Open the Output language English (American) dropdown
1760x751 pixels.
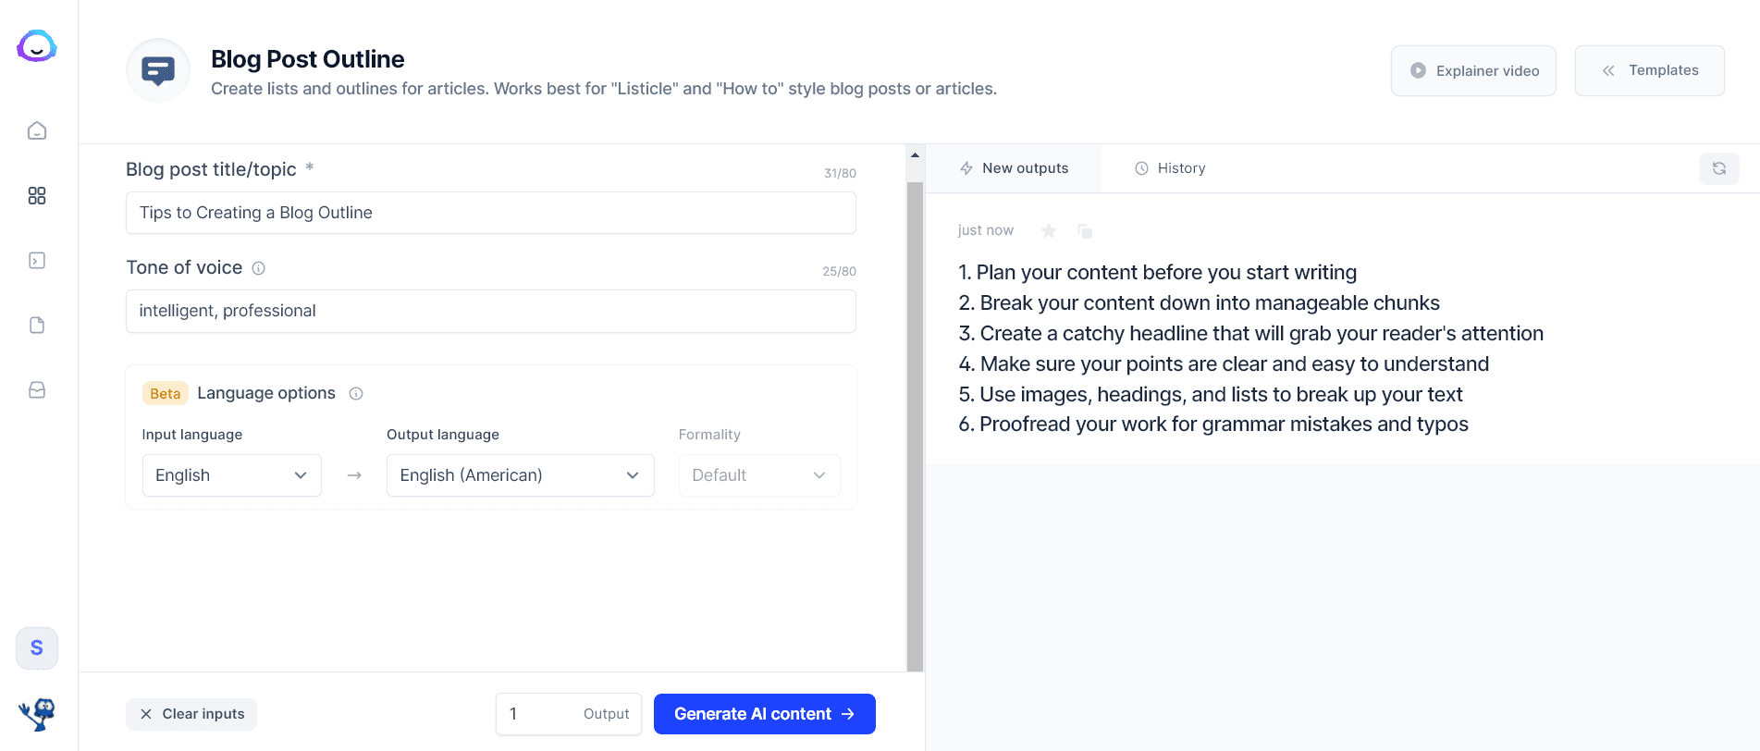tap(521, 475)
